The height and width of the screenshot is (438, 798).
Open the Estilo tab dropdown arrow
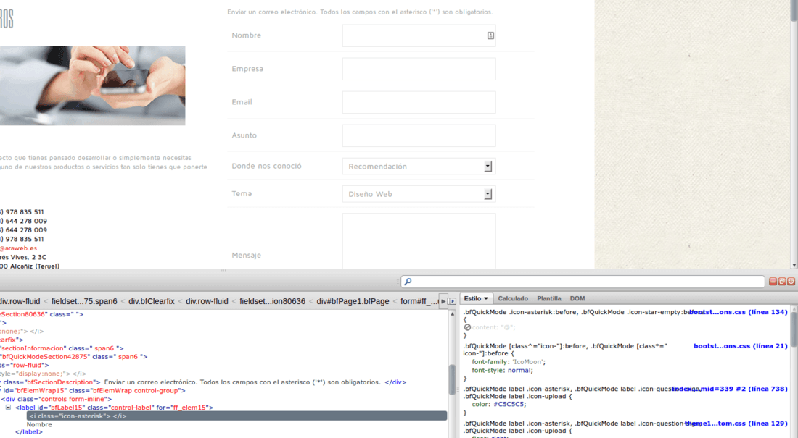[486, 299]
